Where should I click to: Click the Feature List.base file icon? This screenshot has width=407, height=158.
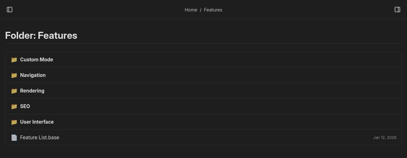click(14, 138)
